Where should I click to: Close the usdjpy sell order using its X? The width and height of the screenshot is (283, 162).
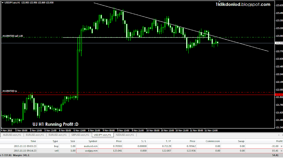[282, 151]
